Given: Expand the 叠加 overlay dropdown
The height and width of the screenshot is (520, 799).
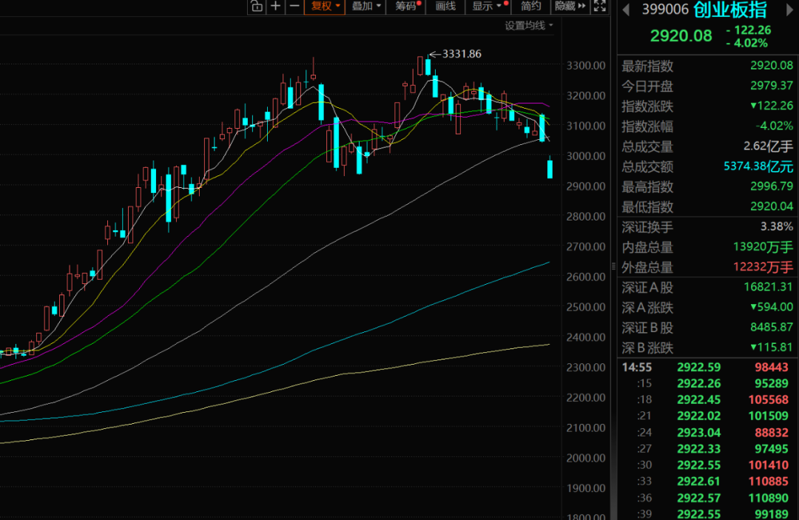Looking at the screenshot, I should [367, 7].
